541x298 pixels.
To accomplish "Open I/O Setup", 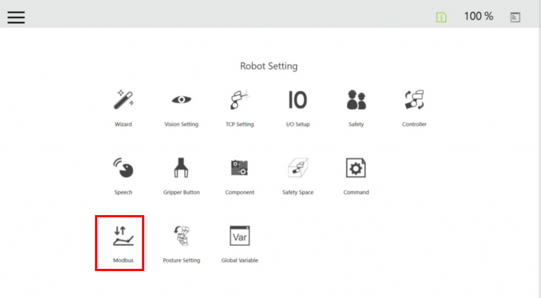I will coord(297,100).
